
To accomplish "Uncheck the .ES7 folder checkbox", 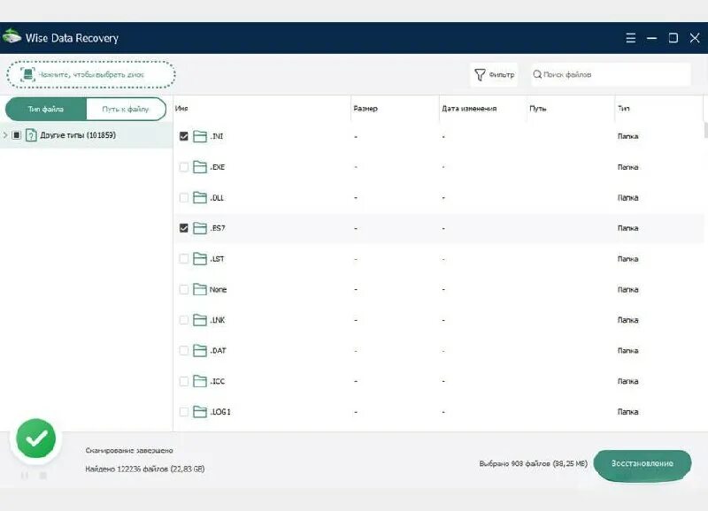I will click(184, 228).
